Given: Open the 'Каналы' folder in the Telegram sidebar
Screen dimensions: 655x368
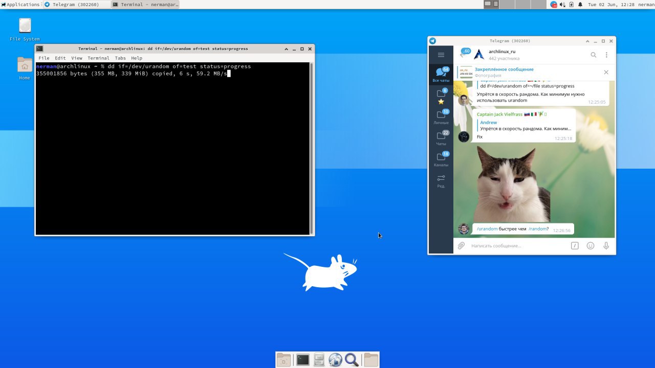Looking at the screenshot, I should [x=441, y=159].
